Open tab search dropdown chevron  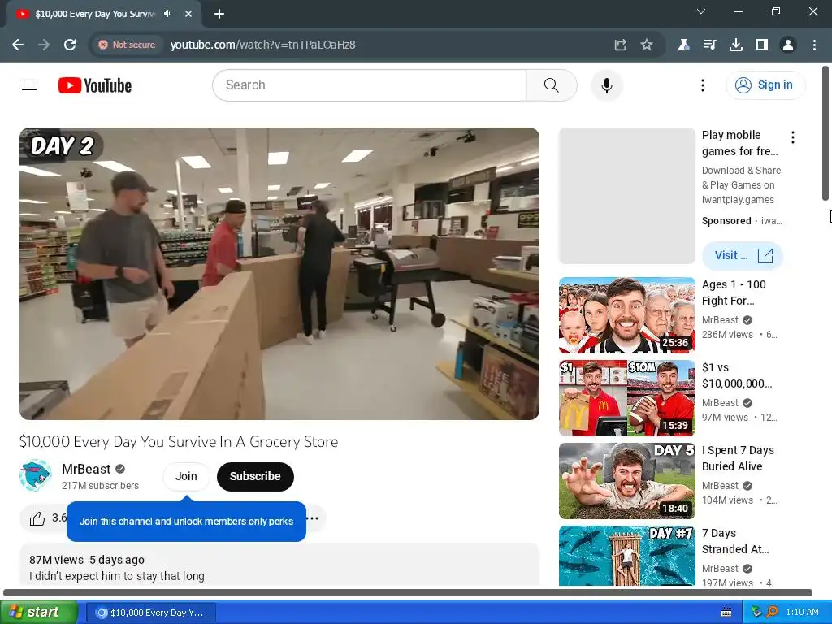[x=701, y=11]
